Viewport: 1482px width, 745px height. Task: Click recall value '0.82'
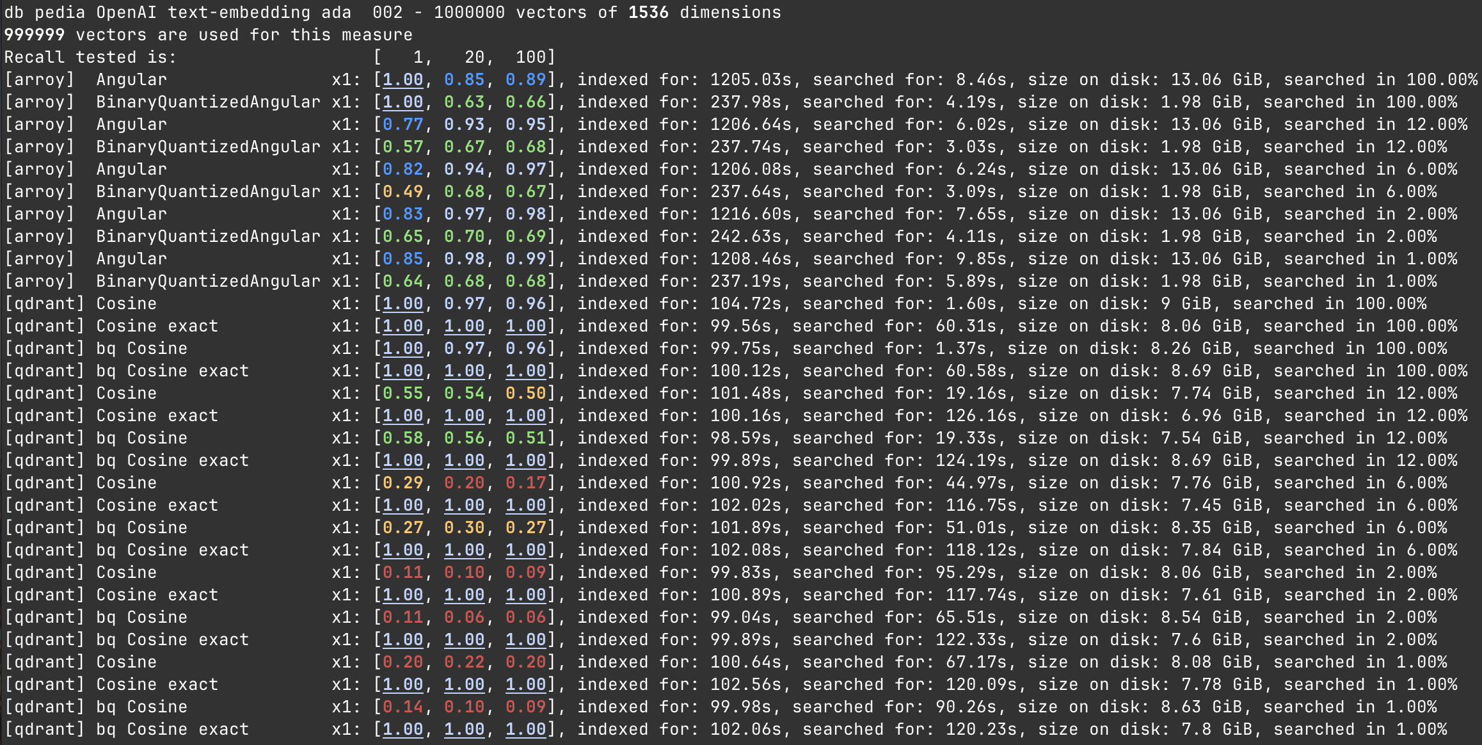(402, 169)
